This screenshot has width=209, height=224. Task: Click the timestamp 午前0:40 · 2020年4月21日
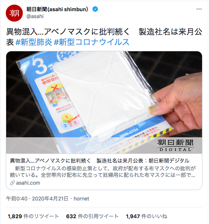coord(37,199)
